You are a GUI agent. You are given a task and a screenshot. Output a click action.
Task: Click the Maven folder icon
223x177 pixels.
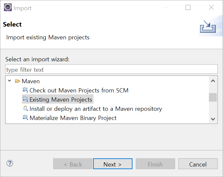tap(17, 81)
